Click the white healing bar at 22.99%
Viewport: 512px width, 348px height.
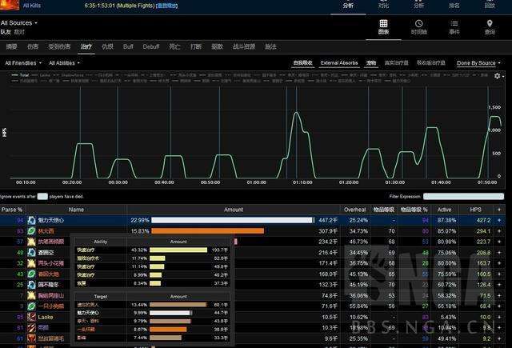point(232,219)
